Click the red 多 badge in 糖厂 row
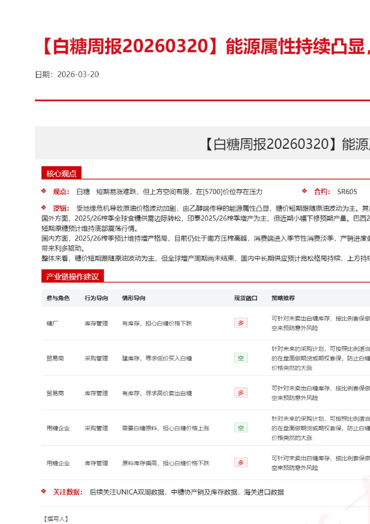Screen dimensions: 370x524 point(241,323)
